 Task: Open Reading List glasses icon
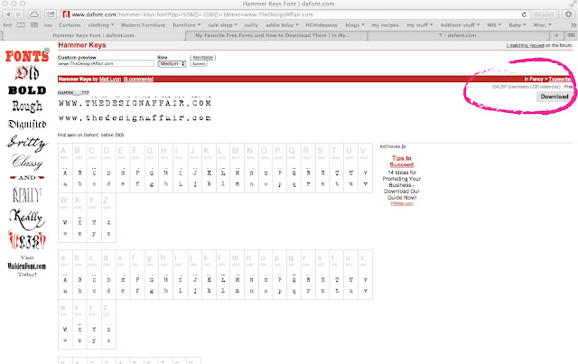[x=7, y=25]
